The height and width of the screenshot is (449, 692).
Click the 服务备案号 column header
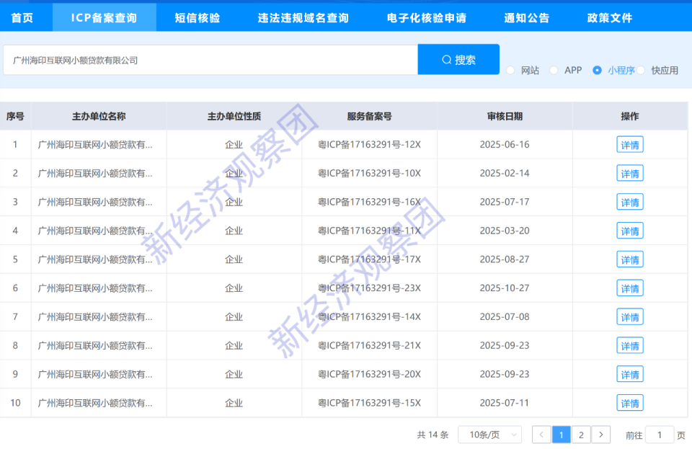click(x=369, y=117)
